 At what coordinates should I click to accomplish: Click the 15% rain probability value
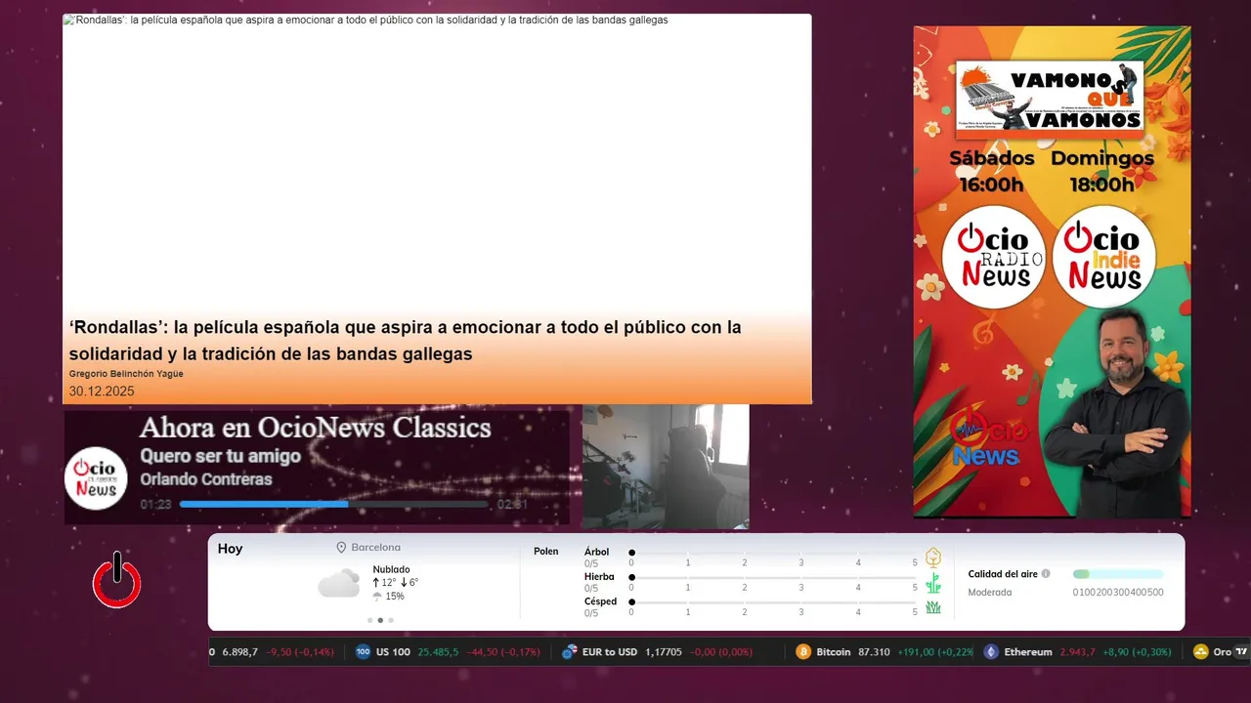(395, 596)
